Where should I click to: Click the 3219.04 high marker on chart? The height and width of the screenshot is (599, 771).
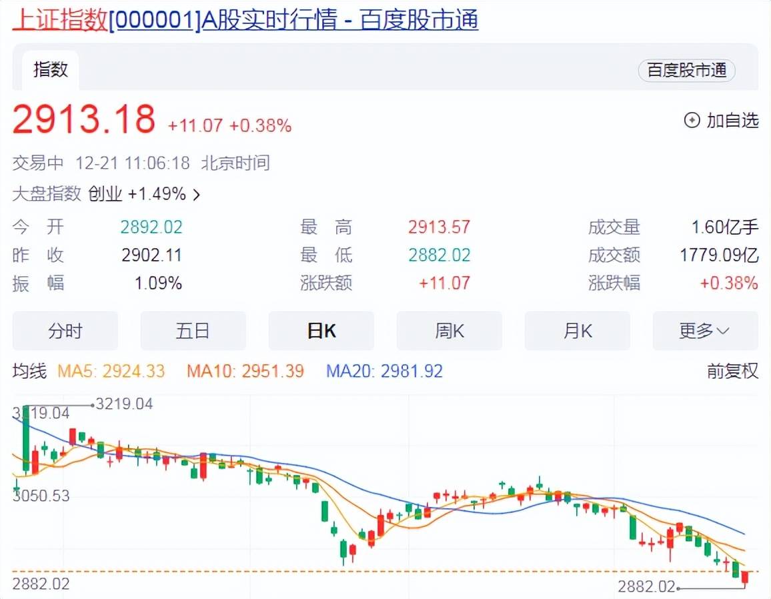pyautogui.click(x=124, y=404)
